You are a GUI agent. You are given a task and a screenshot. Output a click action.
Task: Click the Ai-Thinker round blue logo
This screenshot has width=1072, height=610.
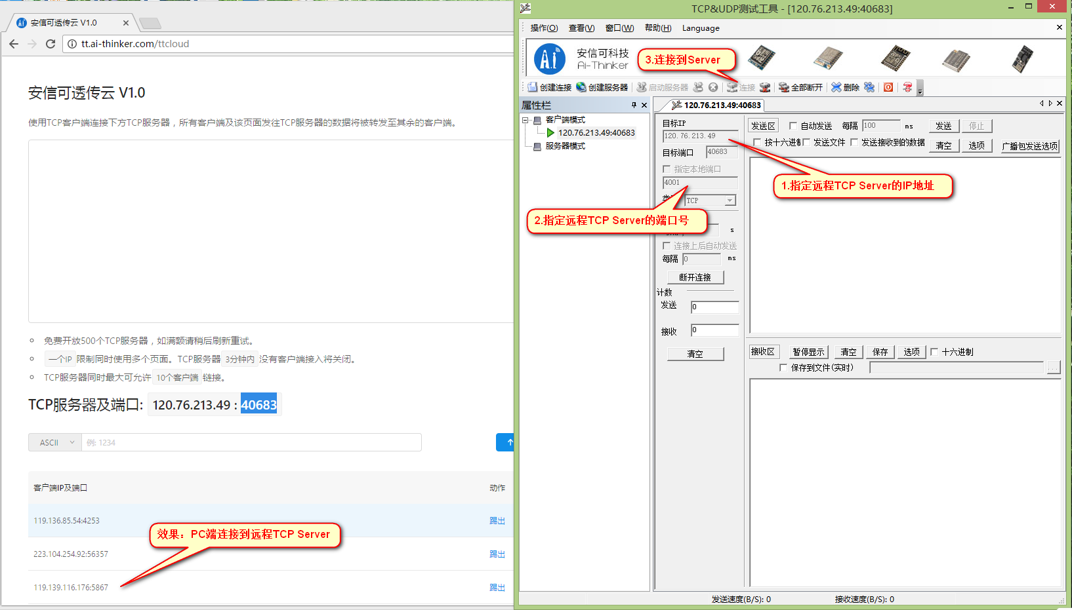[x=550, y=59]
